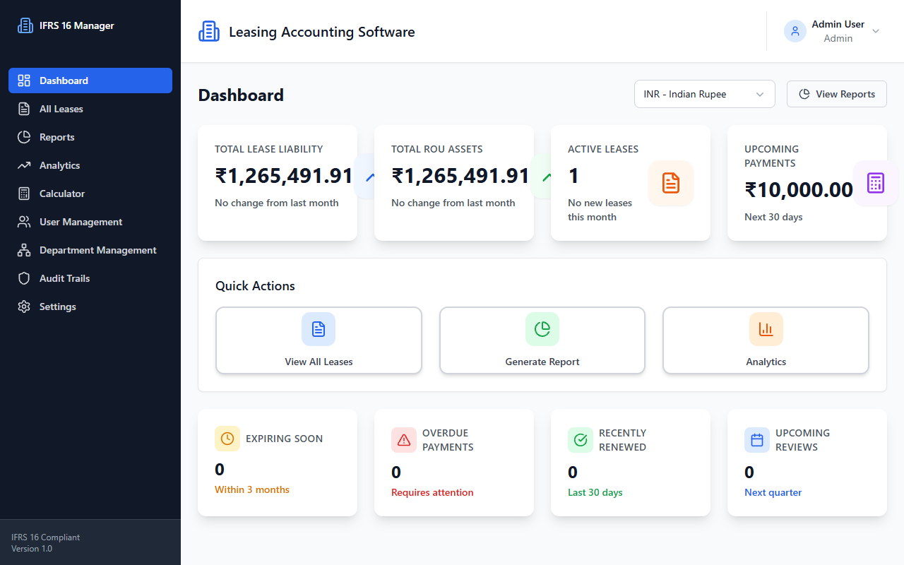Open the Calculator page from the sidebar

click(90, 194)
